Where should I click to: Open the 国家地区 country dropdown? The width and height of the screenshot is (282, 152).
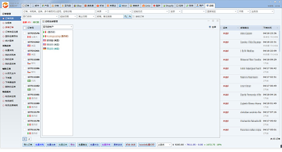pyautogui.click(x=221, y=12)
